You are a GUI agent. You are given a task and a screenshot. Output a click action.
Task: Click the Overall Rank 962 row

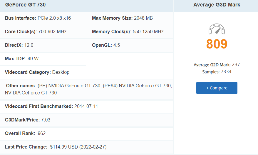25,134
